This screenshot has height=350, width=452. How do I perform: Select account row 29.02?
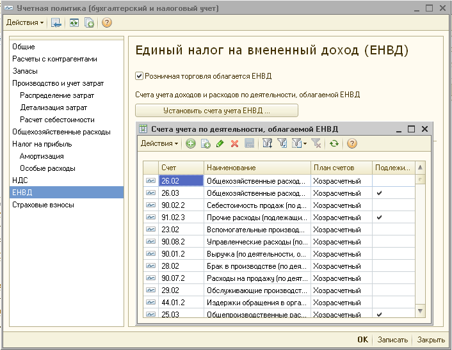[278, 290]
